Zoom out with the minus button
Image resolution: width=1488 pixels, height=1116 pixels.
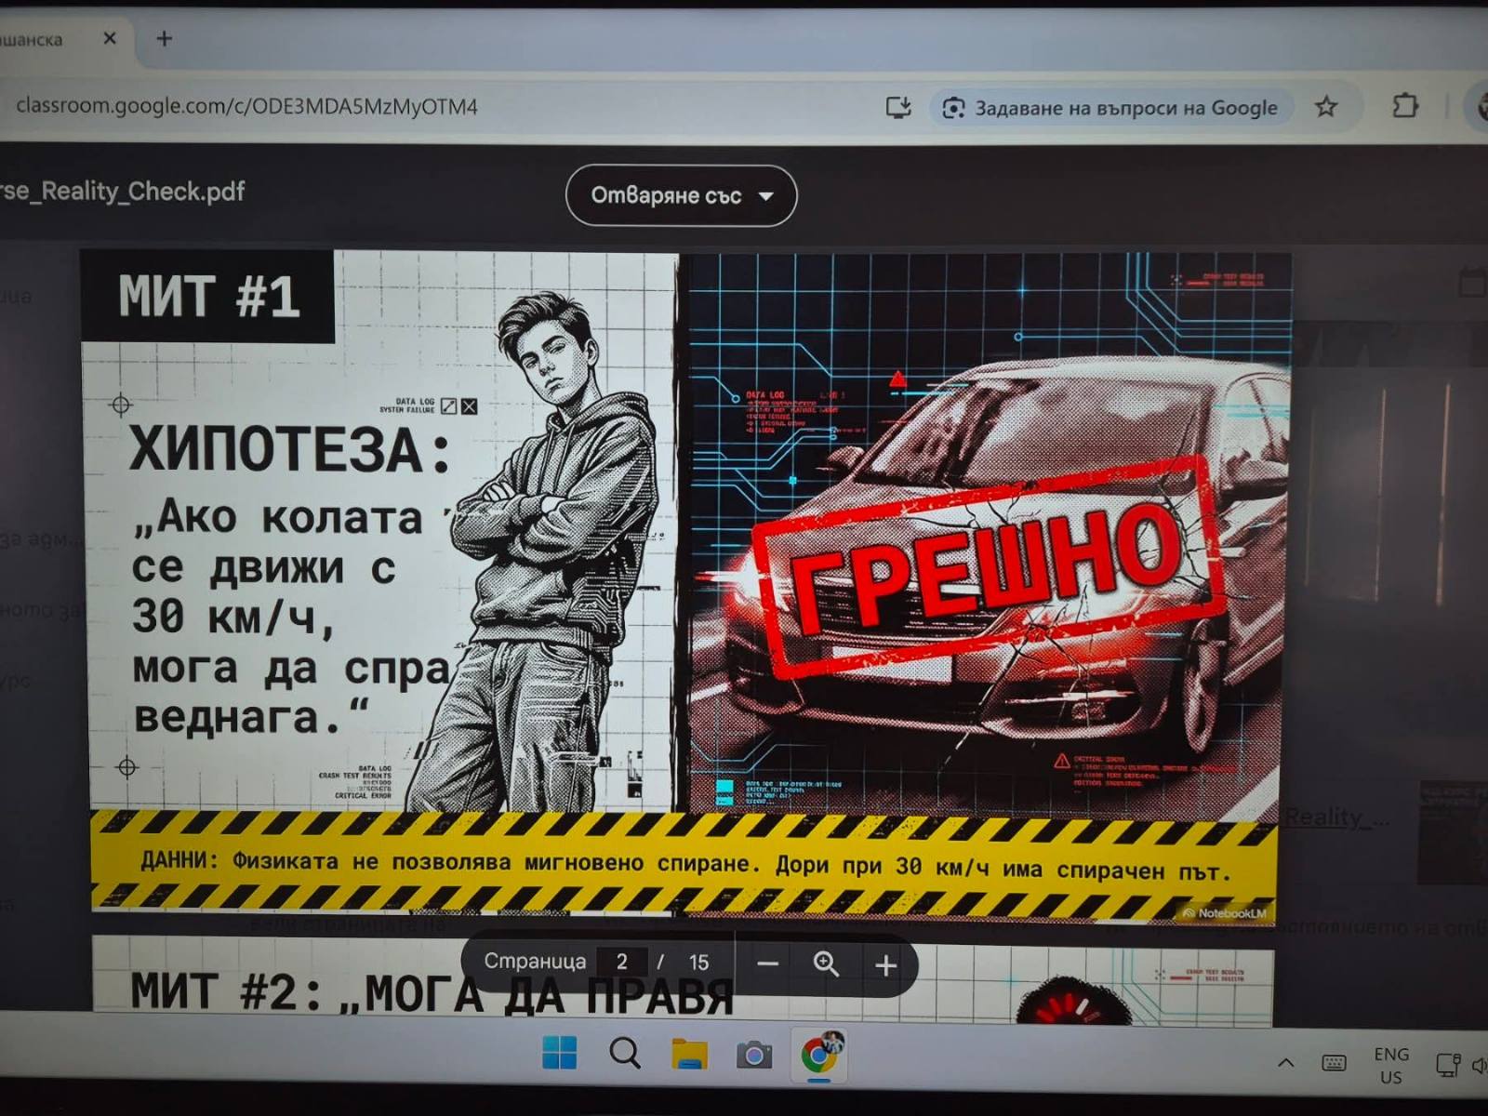(767, 964)
